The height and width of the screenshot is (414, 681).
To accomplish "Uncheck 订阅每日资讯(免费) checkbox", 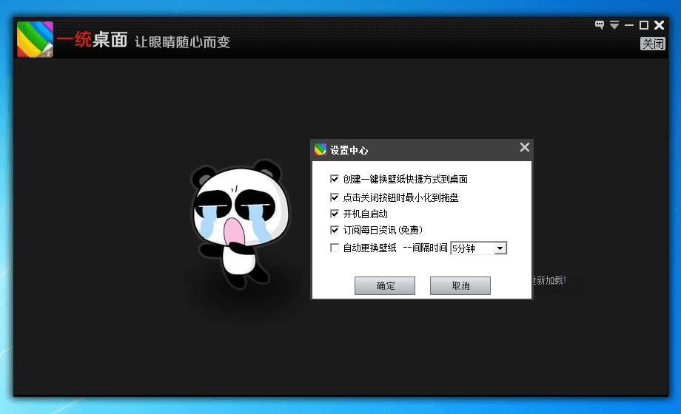I will click(335, 230).
